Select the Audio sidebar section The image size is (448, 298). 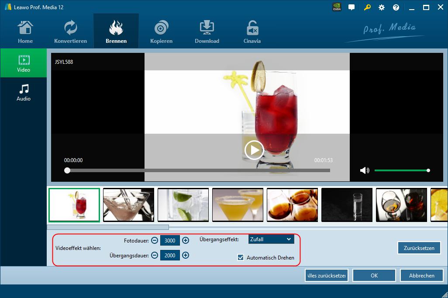click(24, 92)
